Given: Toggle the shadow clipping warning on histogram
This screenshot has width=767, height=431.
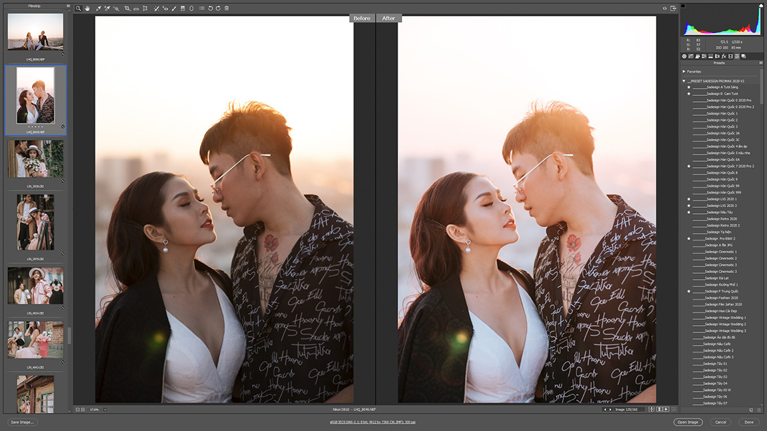Looking at the screenshot, I should [x=684, y=6].
